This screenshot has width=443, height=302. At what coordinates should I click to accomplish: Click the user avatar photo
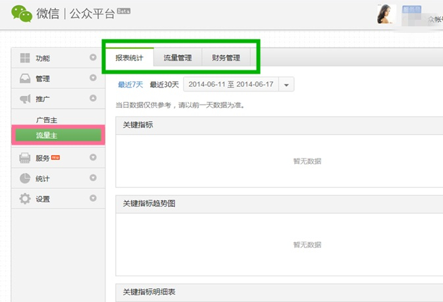click(384, 14)
